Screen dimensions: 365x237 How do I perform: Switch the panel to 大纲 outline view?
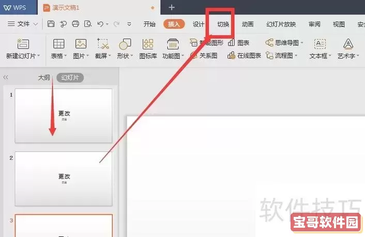[44, 77]
